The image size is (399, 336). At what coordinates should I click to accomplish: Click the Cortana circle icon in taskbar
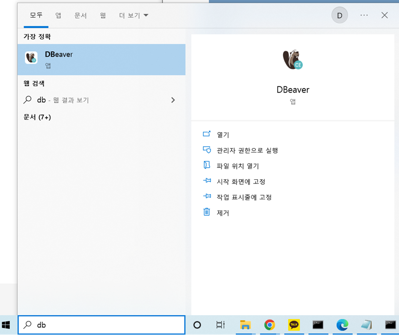(x=197, y=325)
